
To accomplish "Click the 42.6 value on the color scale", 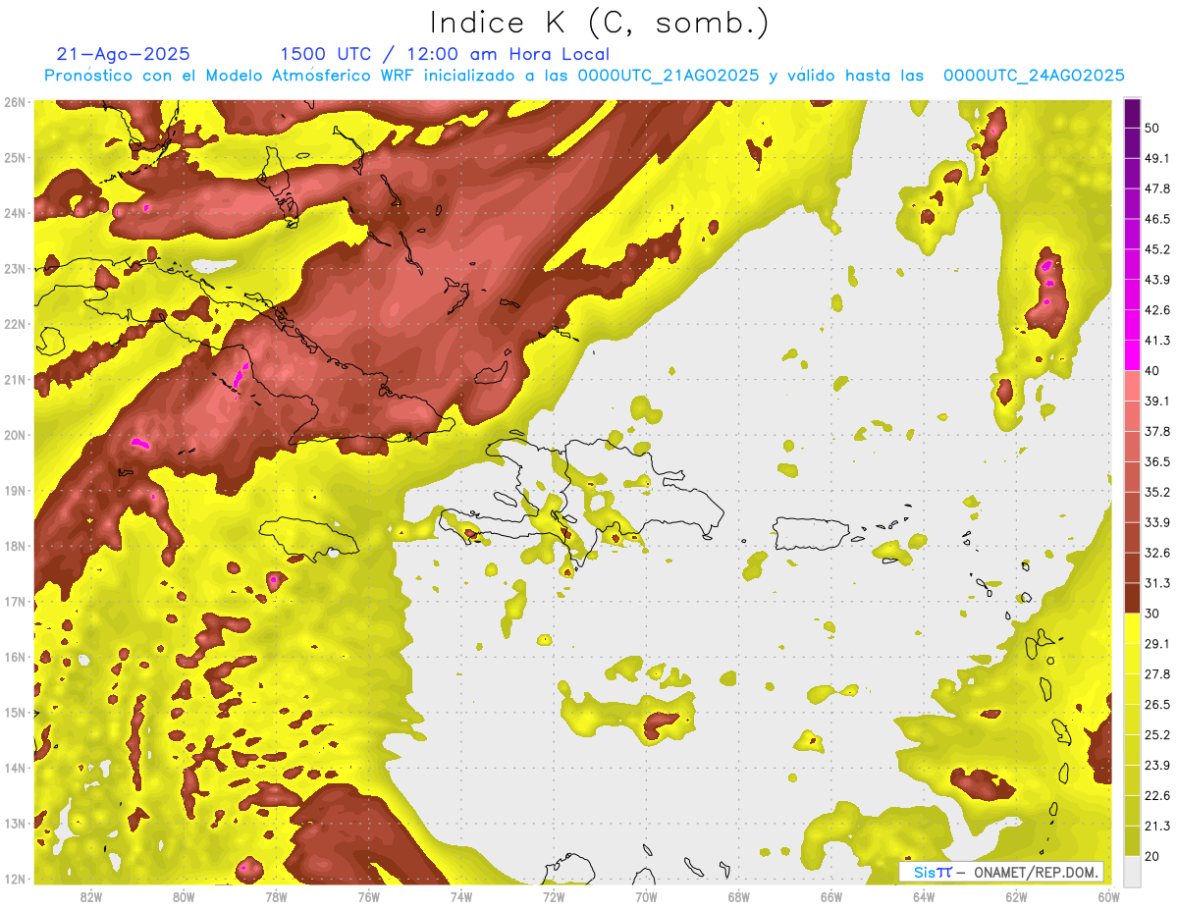I will point(1156,310).
